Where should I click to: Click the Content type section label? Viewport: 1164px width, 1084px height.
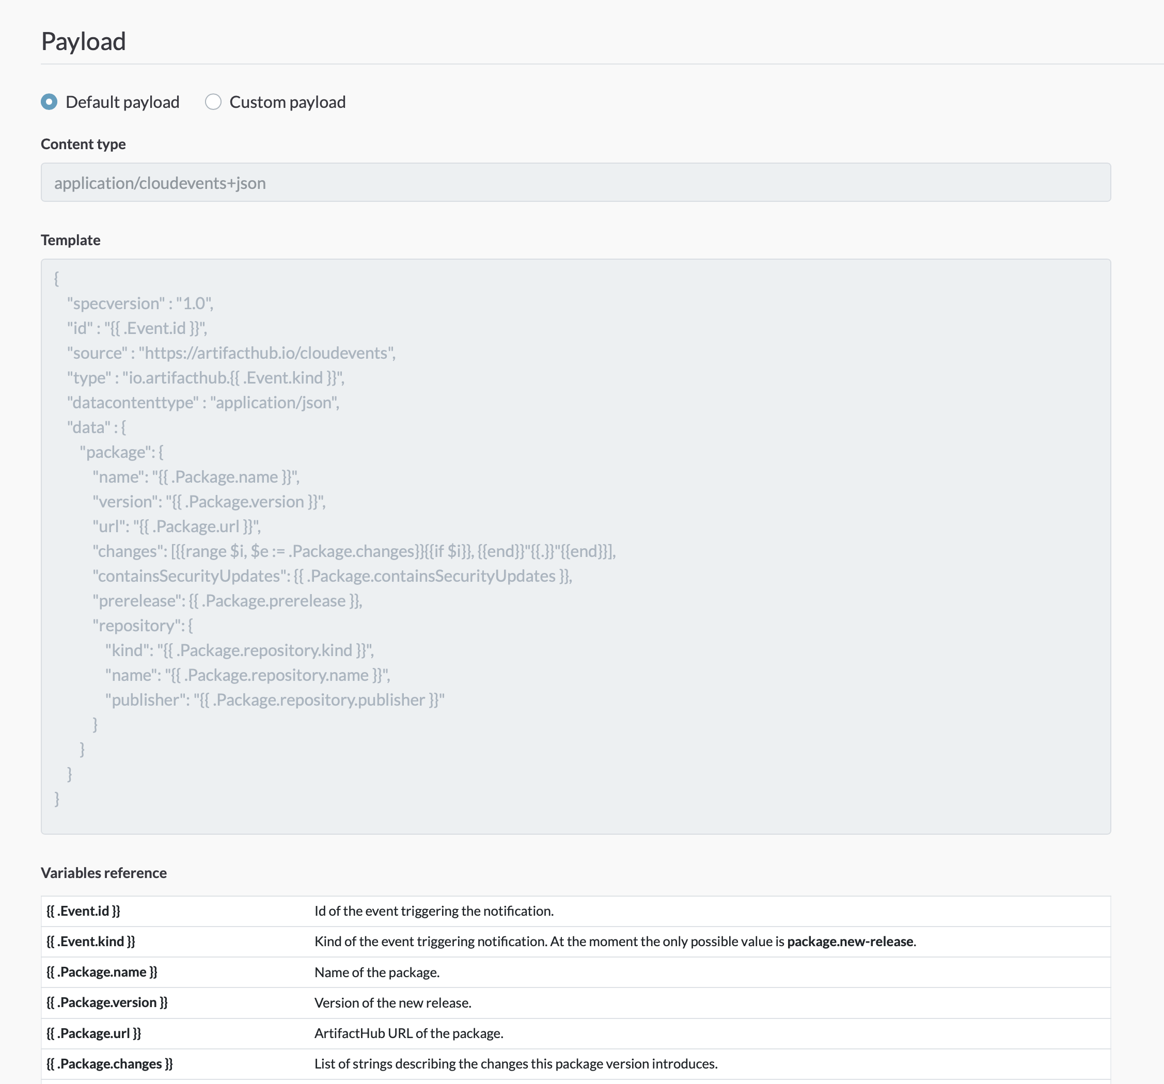tap(83, 144)
